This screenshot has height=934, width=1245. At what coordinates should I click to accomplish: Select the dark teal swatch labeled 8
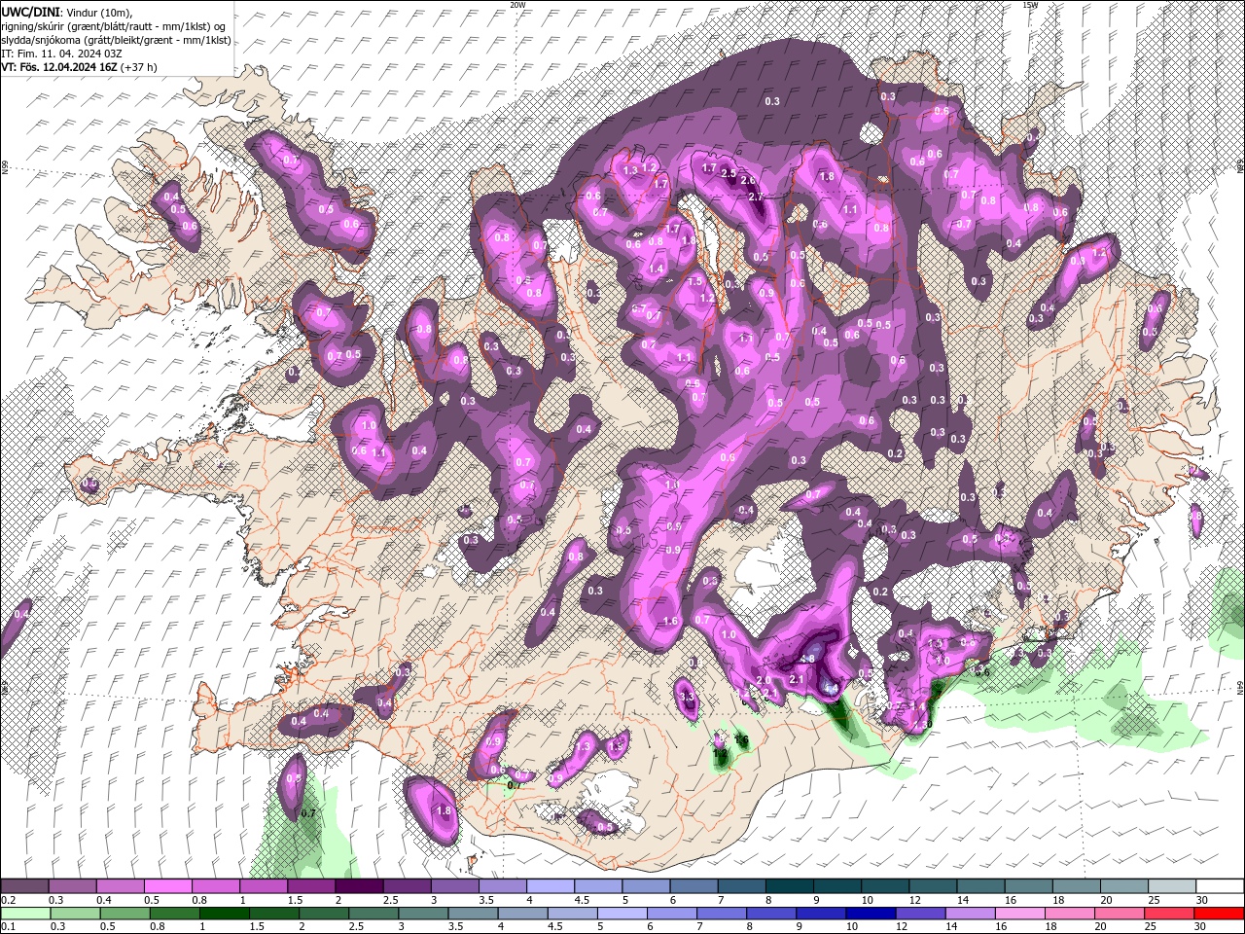click(788, 886)
